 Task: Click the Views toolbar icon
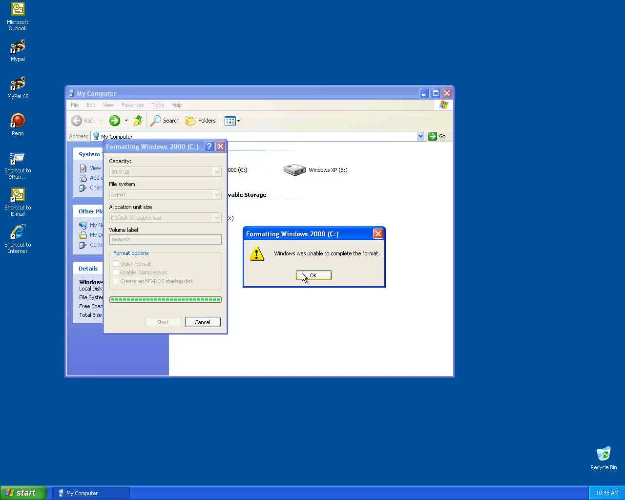(230, 121)
